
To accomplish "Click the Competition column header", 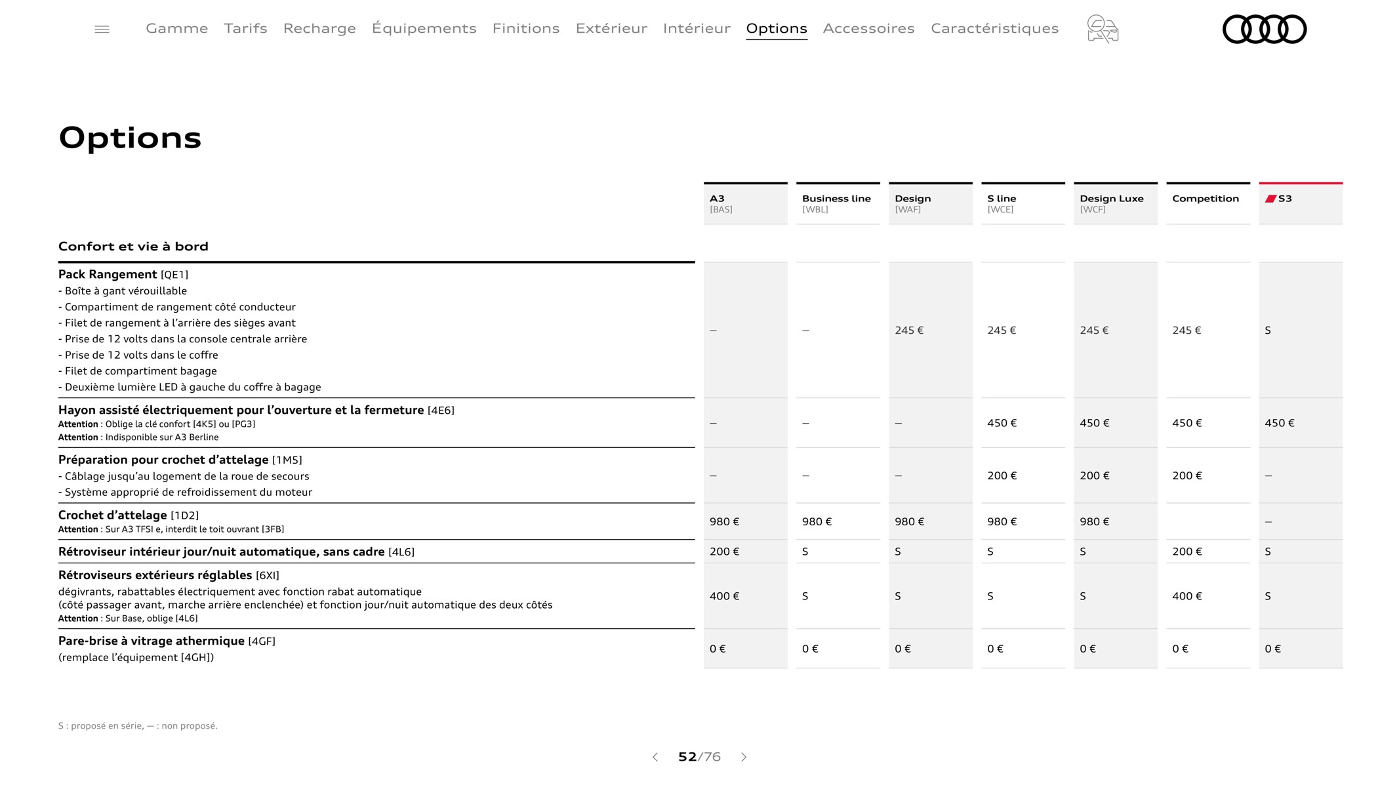I will pos(1208,204).
